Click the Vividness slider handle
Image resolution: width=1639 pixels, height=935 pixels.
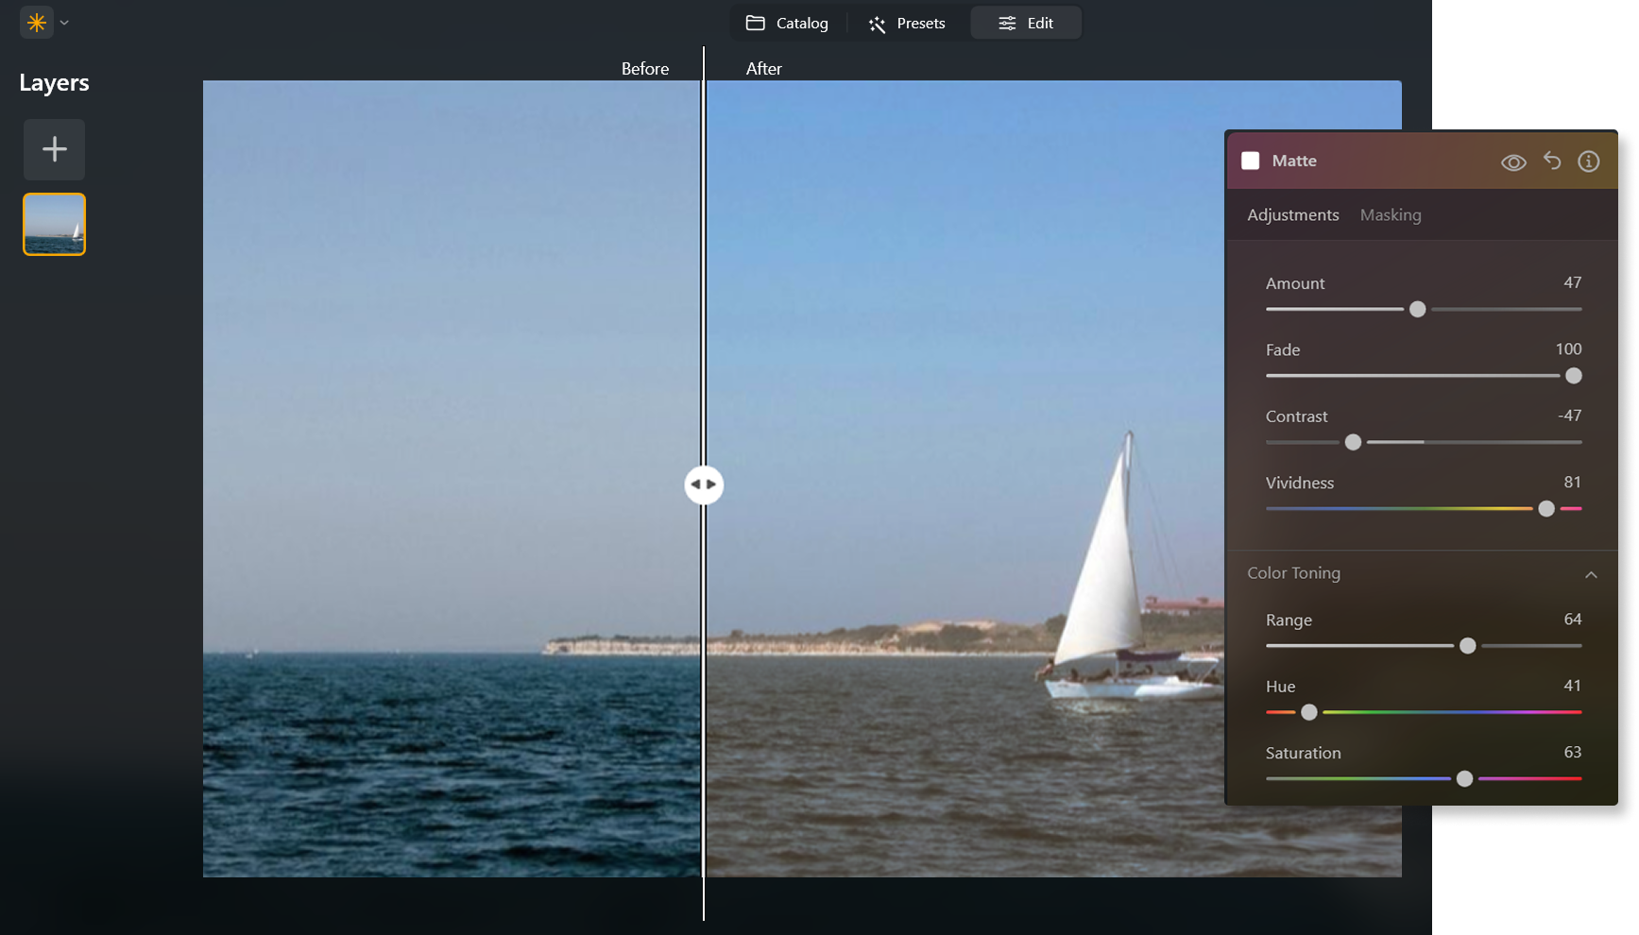pyautogui.click(x=1546, y=509)
